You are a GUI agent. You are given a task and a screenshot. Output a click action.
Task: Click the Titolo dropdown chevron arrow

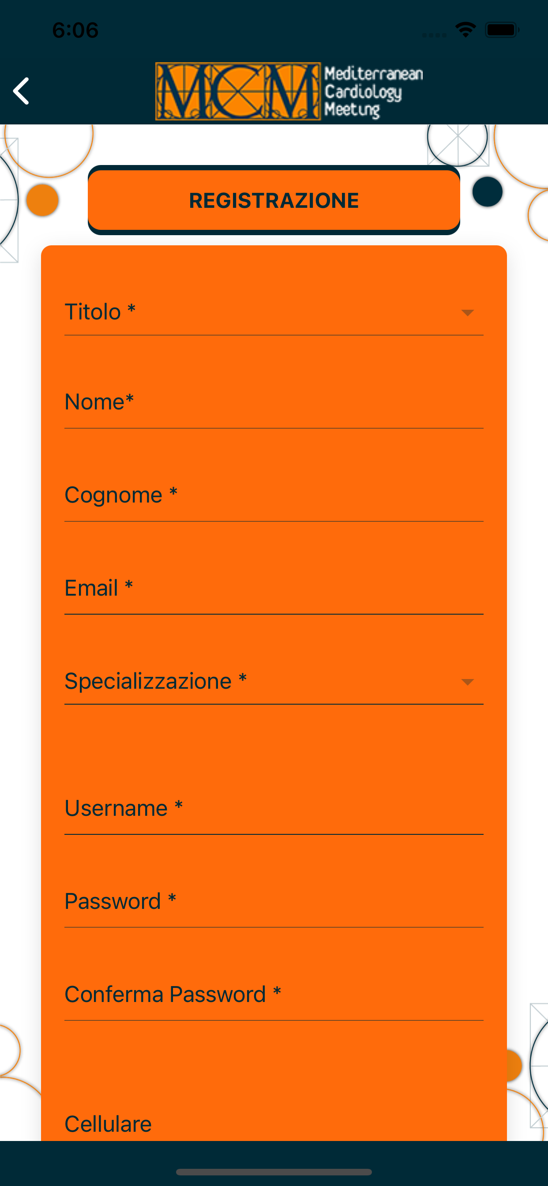point(468,313)
